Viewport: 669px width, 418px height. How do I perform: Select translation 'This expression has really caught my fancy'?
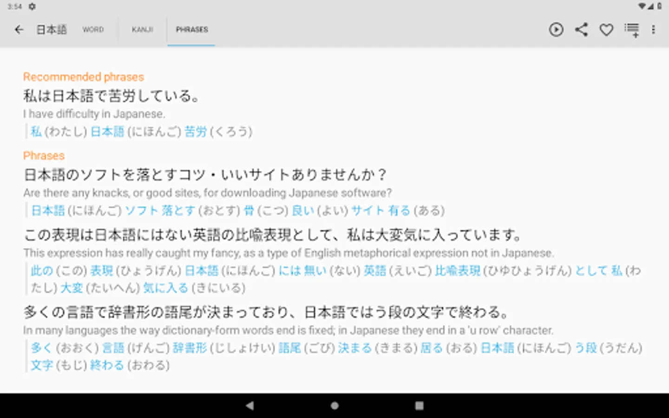coord(289,253)
